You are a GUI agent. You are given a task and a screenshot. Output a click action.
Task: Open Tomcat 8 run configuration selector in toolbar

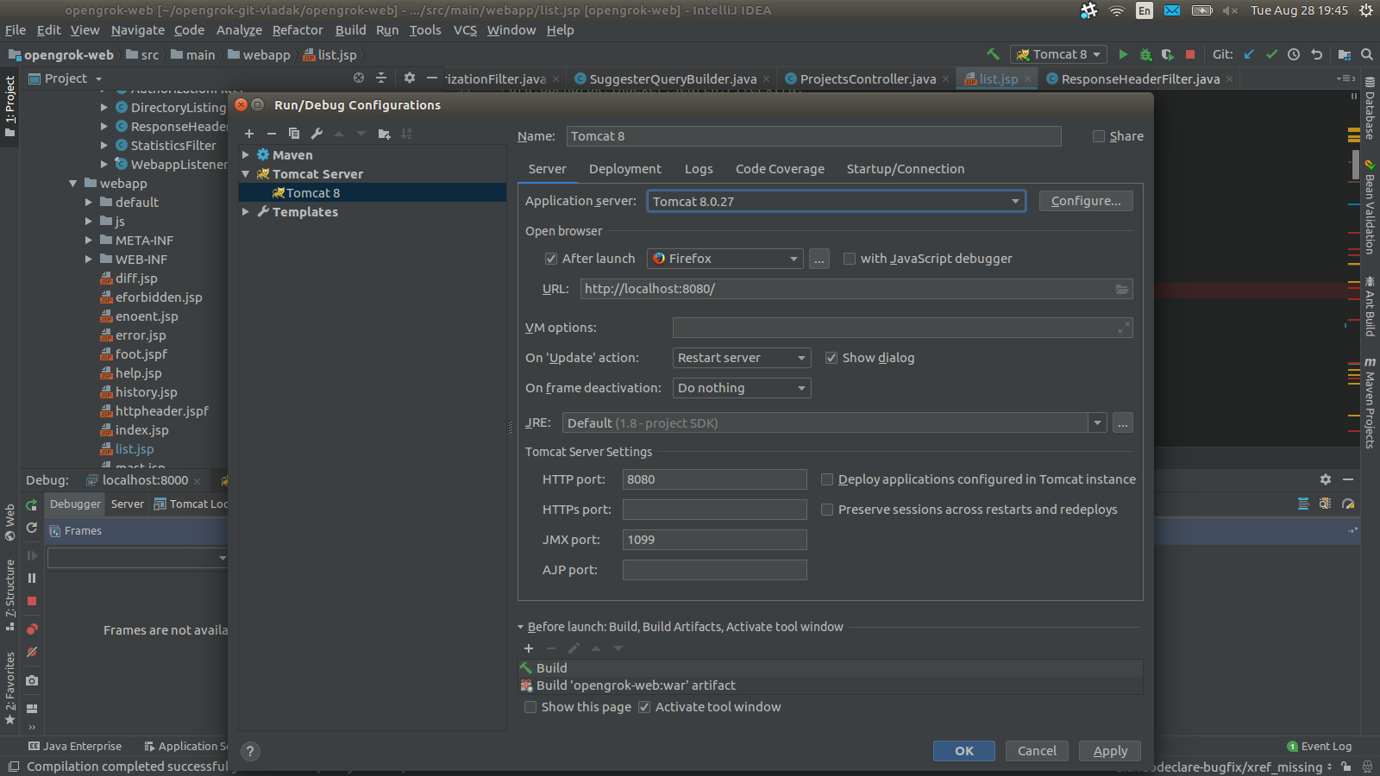click(x=1059, y=54)
